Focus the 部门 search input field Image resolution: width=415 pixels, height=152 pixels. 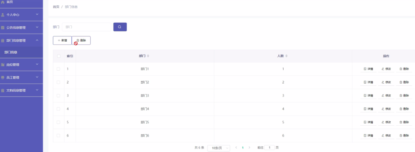87,27
